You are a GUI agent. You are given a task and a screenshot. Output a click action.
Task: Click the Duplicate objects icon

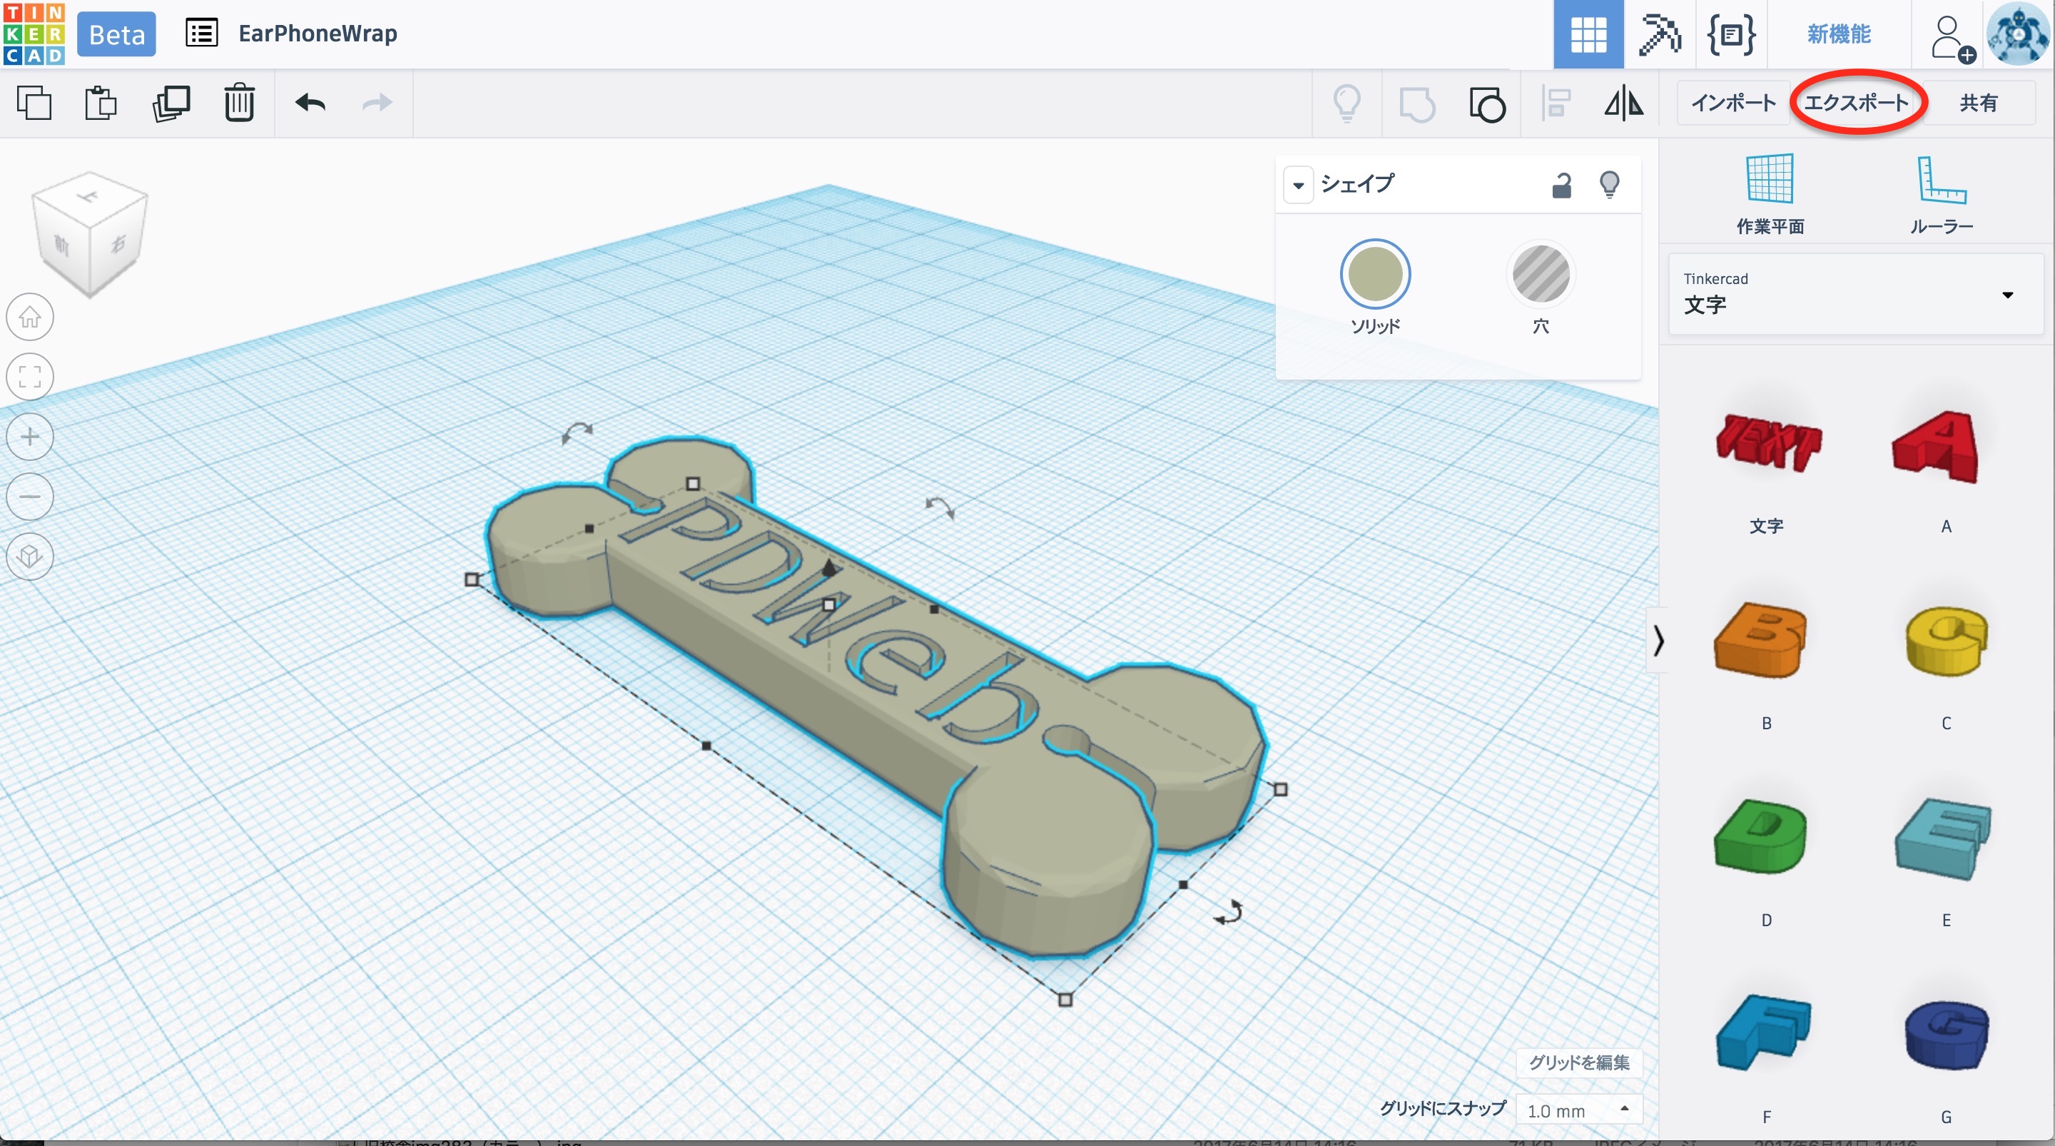click(171, 103)
